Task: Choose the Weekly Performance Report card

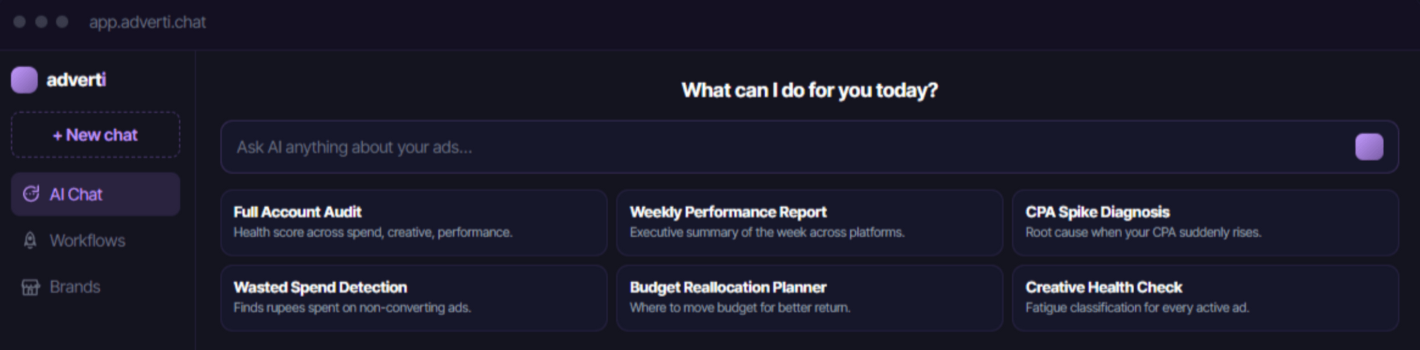Action: 809,222
